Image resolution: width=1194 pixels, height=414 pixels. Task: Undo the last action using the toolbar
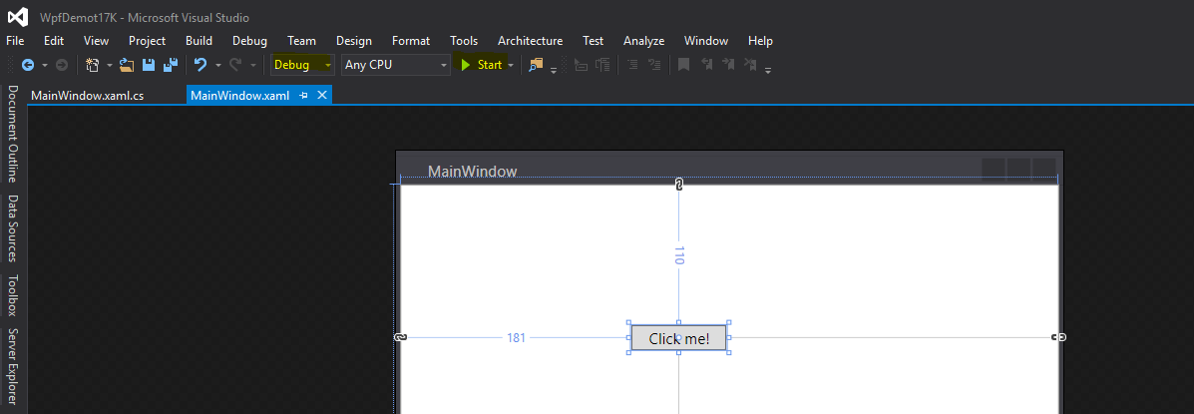[200, 65]
